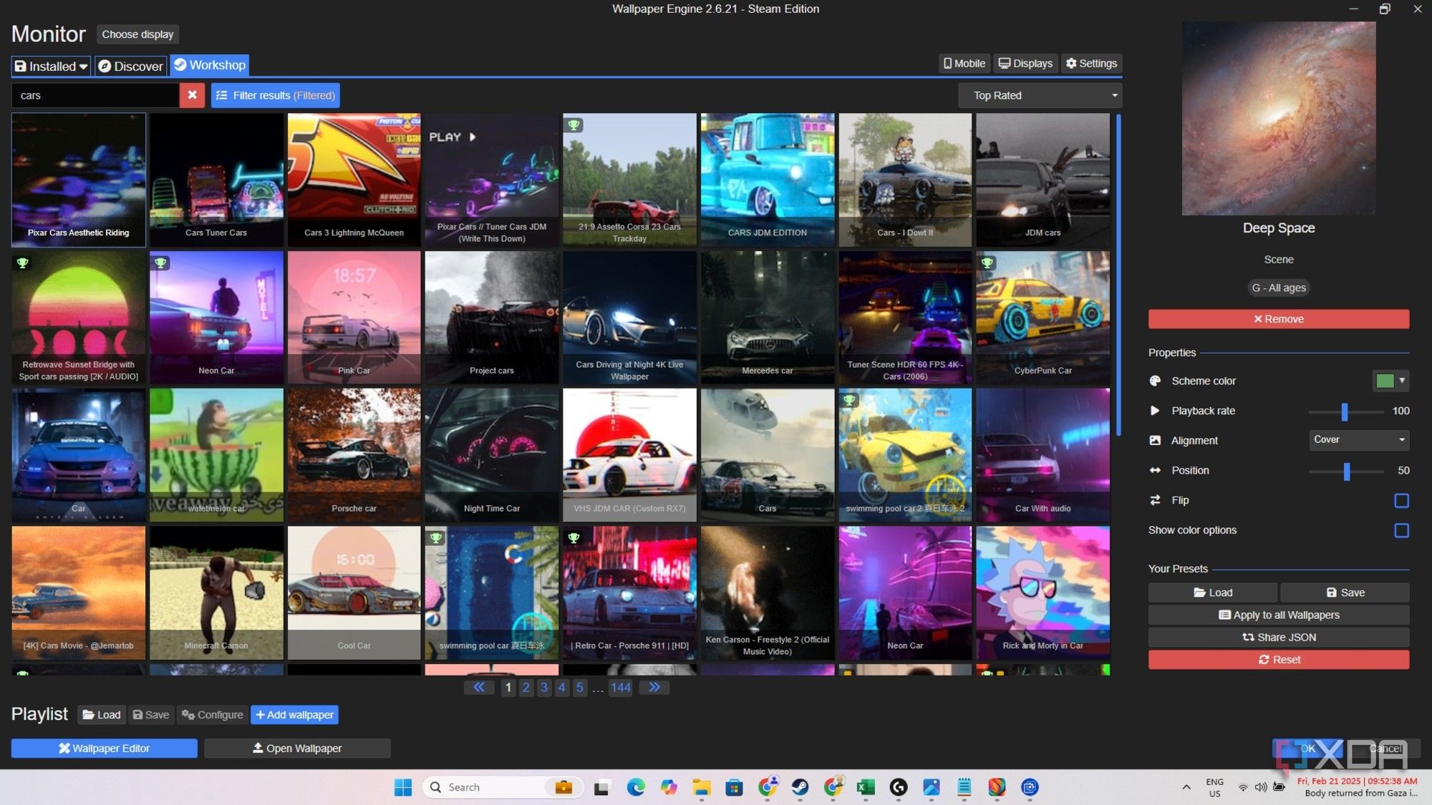The height and width of the screenshot is (805, 1432).
Task: Expand the Installed tab dropdown arrow
Action: (x=84, y=66)
